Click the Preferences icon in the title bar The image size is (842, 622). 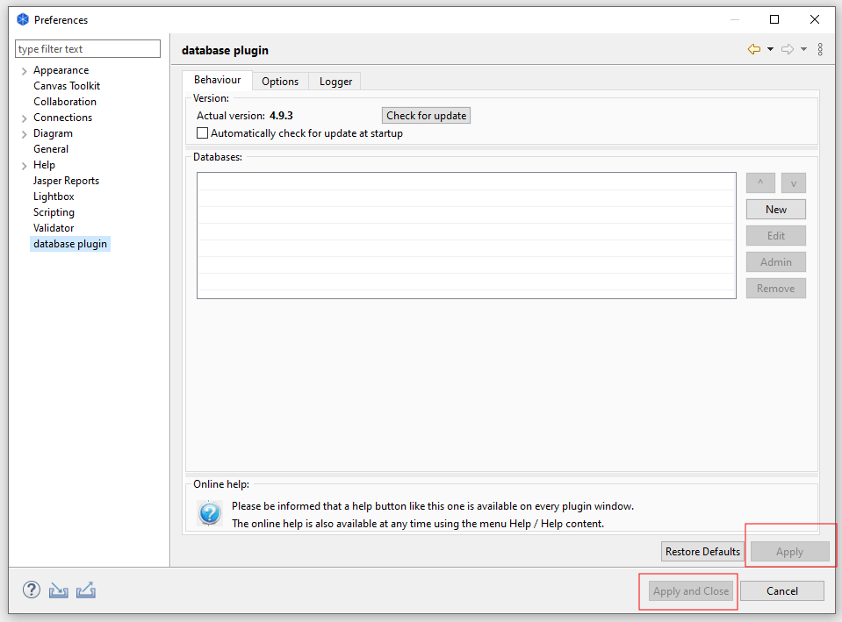point(21,18)
